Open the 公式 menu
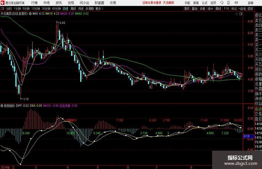 tap(205, 3)
